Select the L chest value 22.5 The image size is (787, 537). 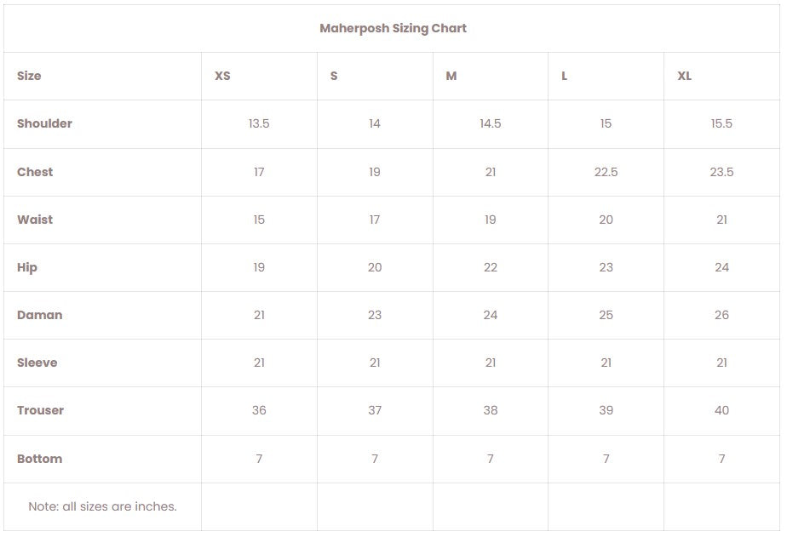coord(606,172)
